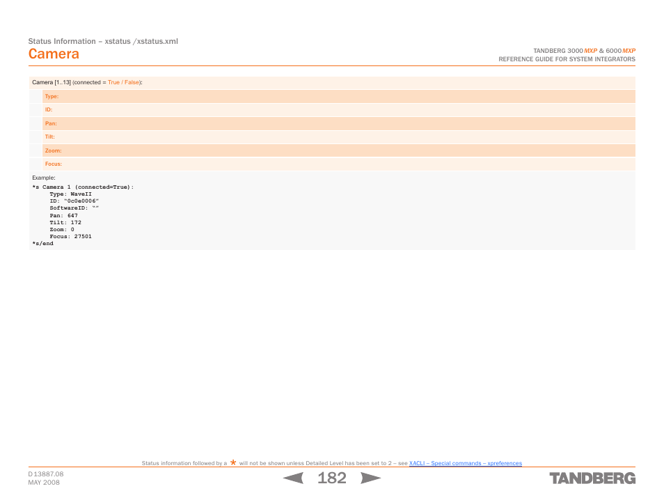Click the TANDBERG logo
Image resolution: width=664 pixels, height=500 pixels.
592,478
